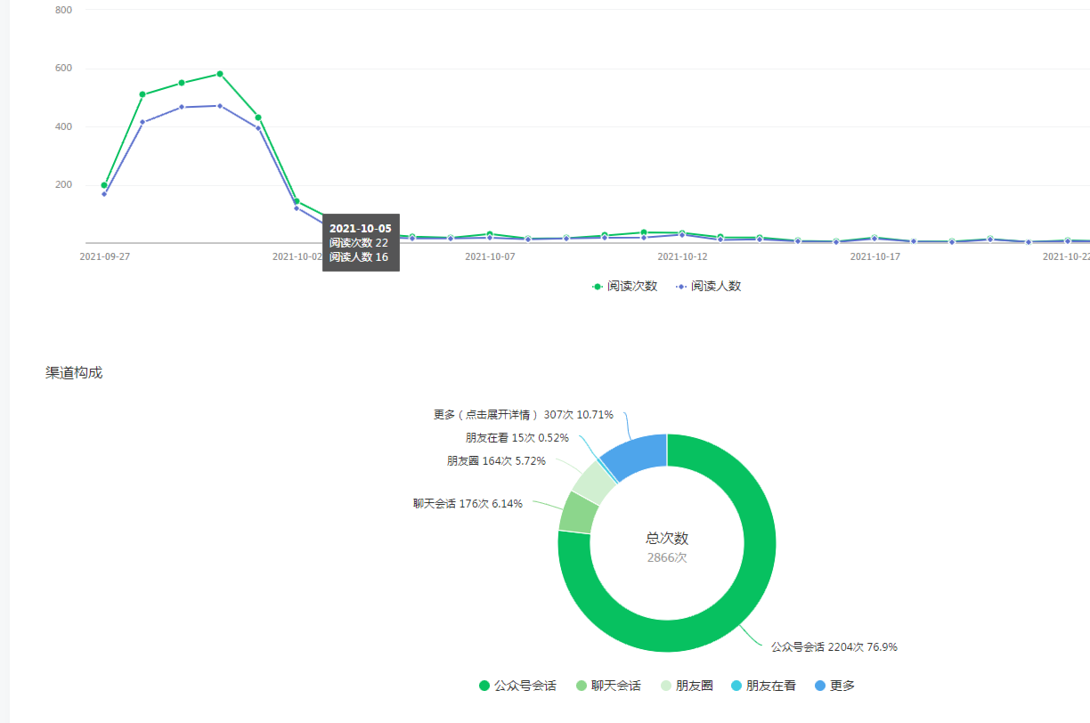Click the 公众号会话 2204次 76.9% label

click(x=834, y=647)
